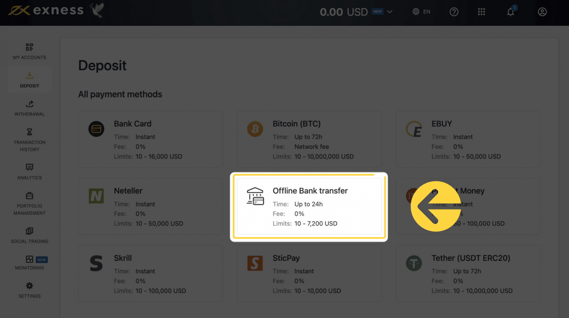Click the Tether logo icon

414,263
